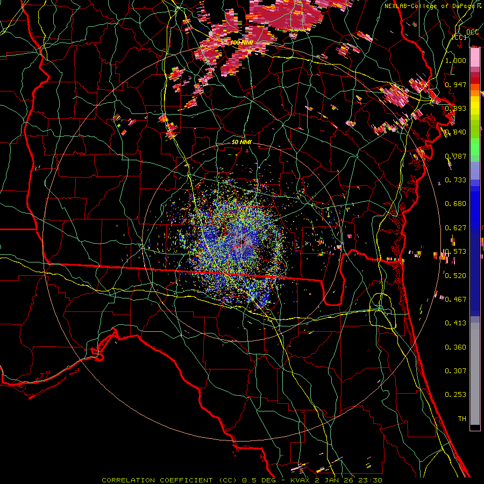Viewport: 484px width, 484px height.
Task: Click the bright green segment of color bar
Action: tap(475, 147)
